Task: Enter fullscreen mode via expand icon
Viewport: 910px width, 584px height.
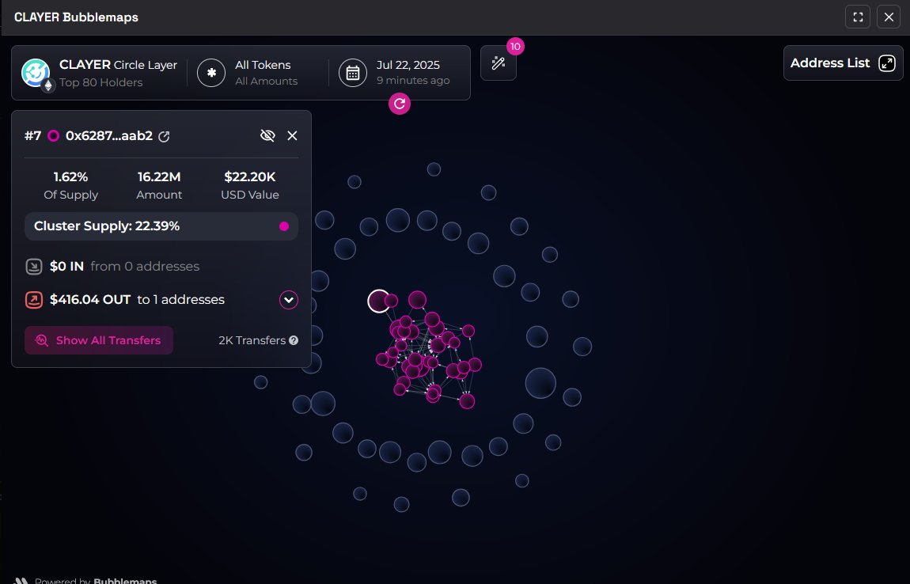Action: 858,17
